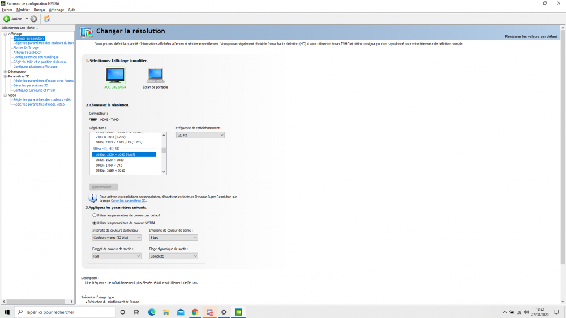The width and height of the screenshot is (566, 318).
Task: Open the Complète dynamic range dropdown
Action: click(x=174, y=256)
